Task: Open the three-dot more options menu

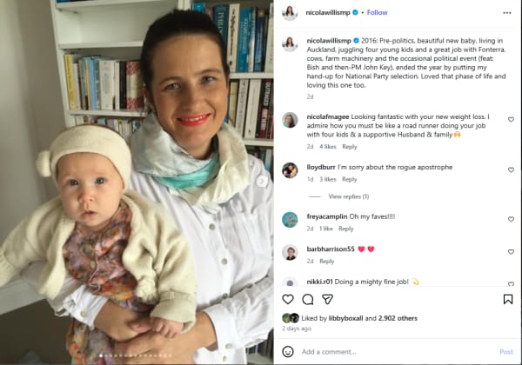Action: pyautogui.click(x=507, y=13)
